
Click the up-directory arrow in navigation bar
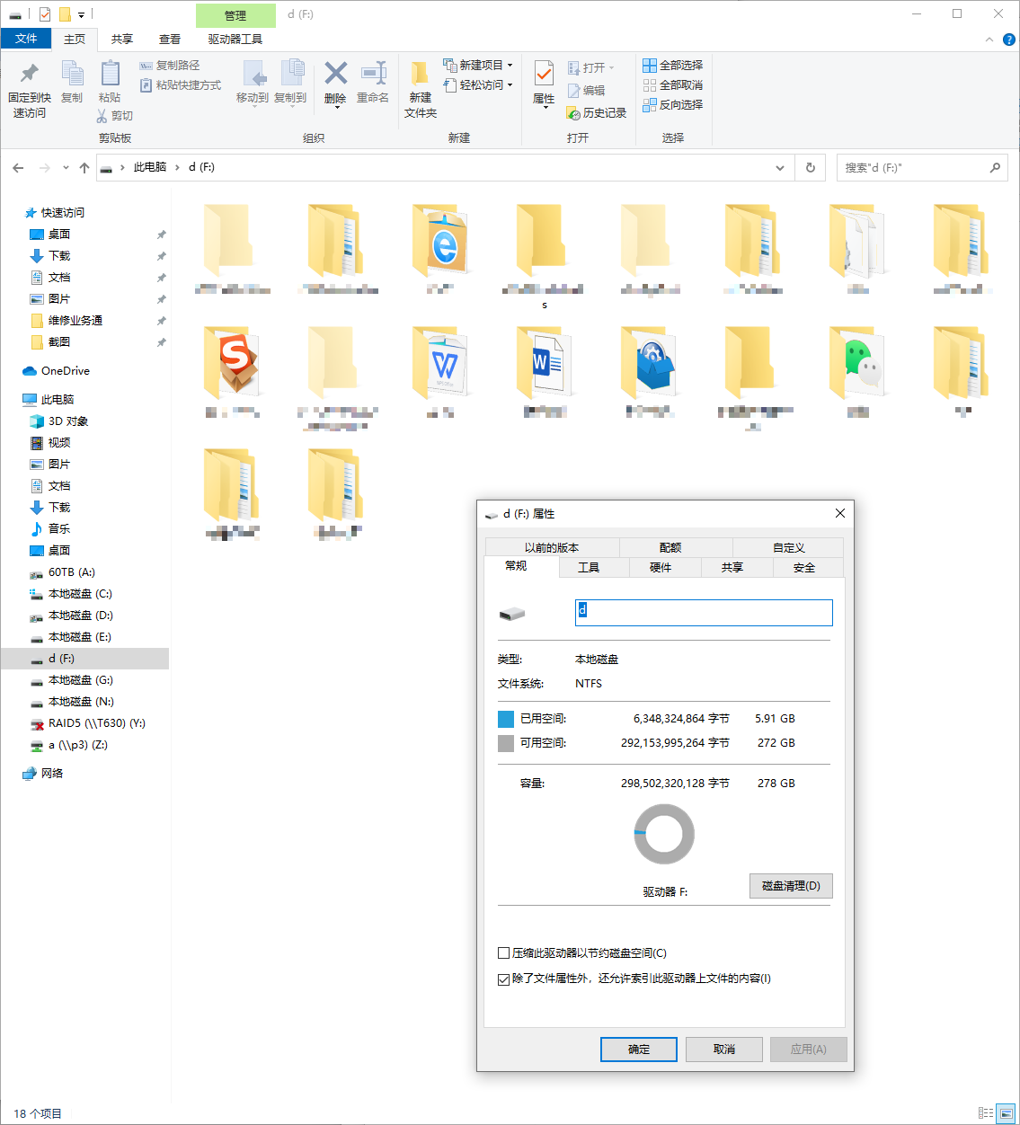pos(84,168)
